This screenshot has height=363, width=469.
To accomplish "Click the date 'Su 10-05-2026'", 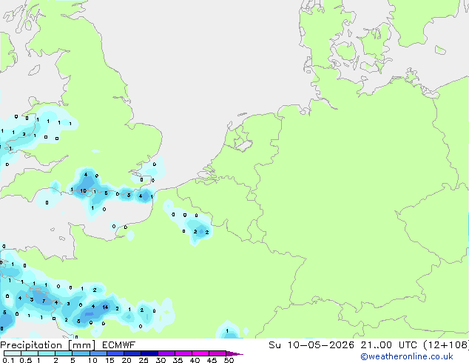I will [x=311, y=345].
